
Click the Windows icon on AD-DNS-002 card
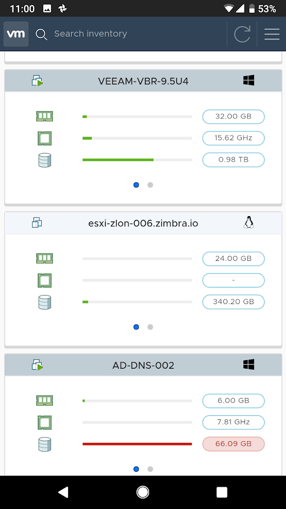[249, 364]
